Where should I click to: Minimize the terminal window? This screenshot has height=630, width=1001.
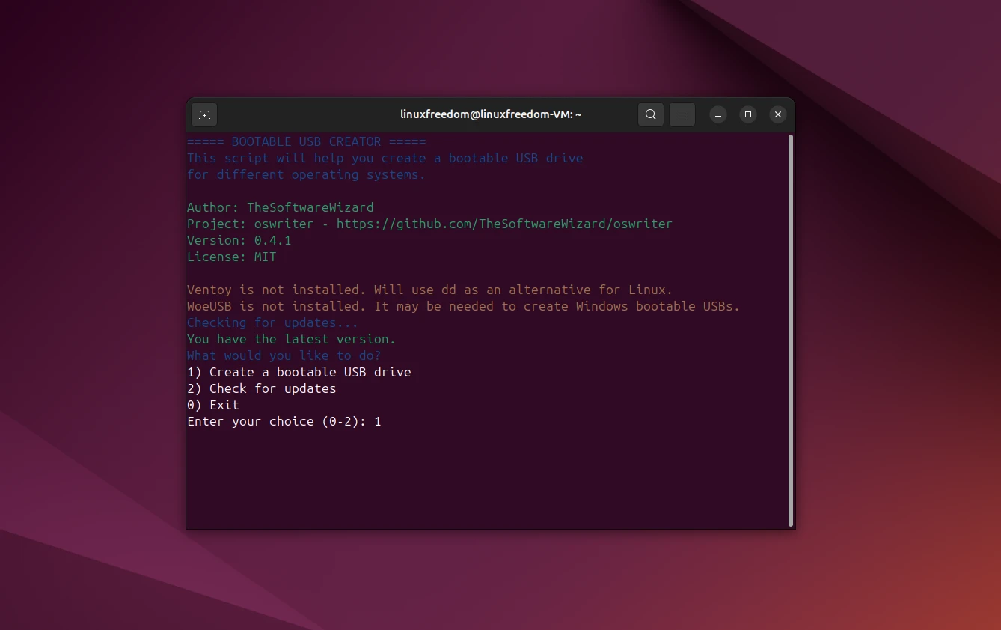(x=717, y=114)
